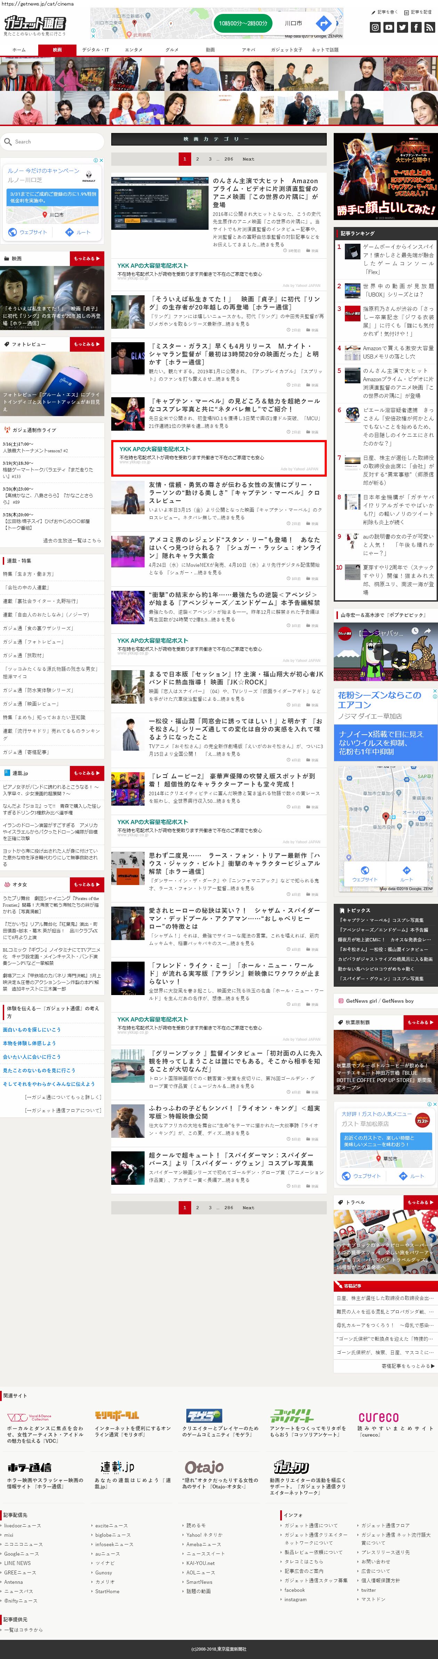Image resolution: width=438 pixels, height=1659 pixels.
Task: Open the 『キャプテン・マーベル』見どころ article
Action: pos(234,405)
